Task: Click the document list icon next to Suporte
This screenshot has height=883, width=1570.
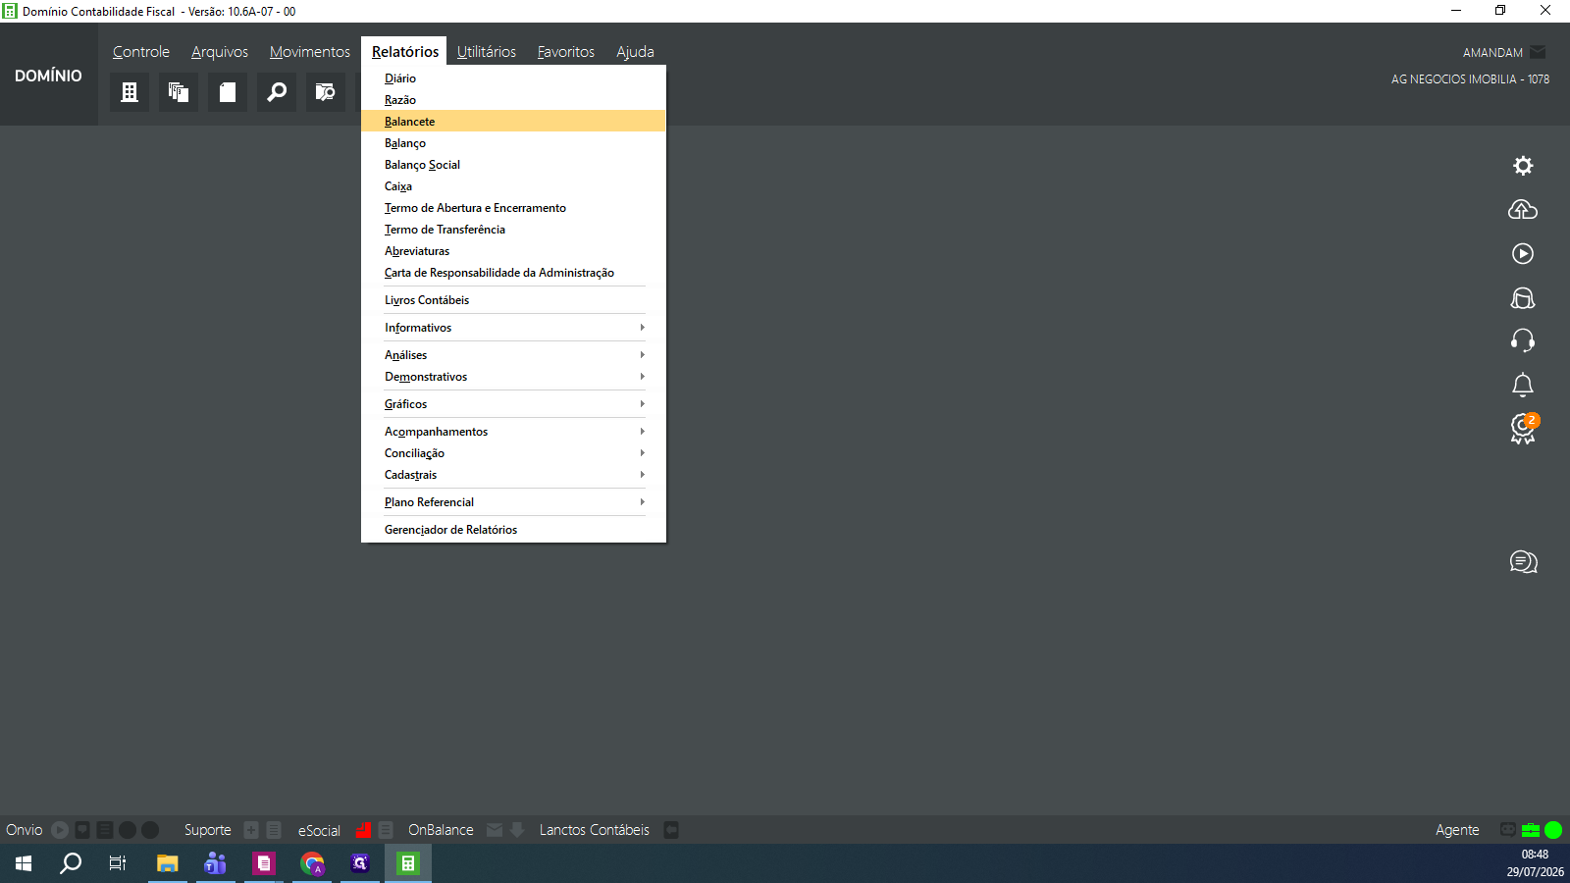Action: [274, 830]
